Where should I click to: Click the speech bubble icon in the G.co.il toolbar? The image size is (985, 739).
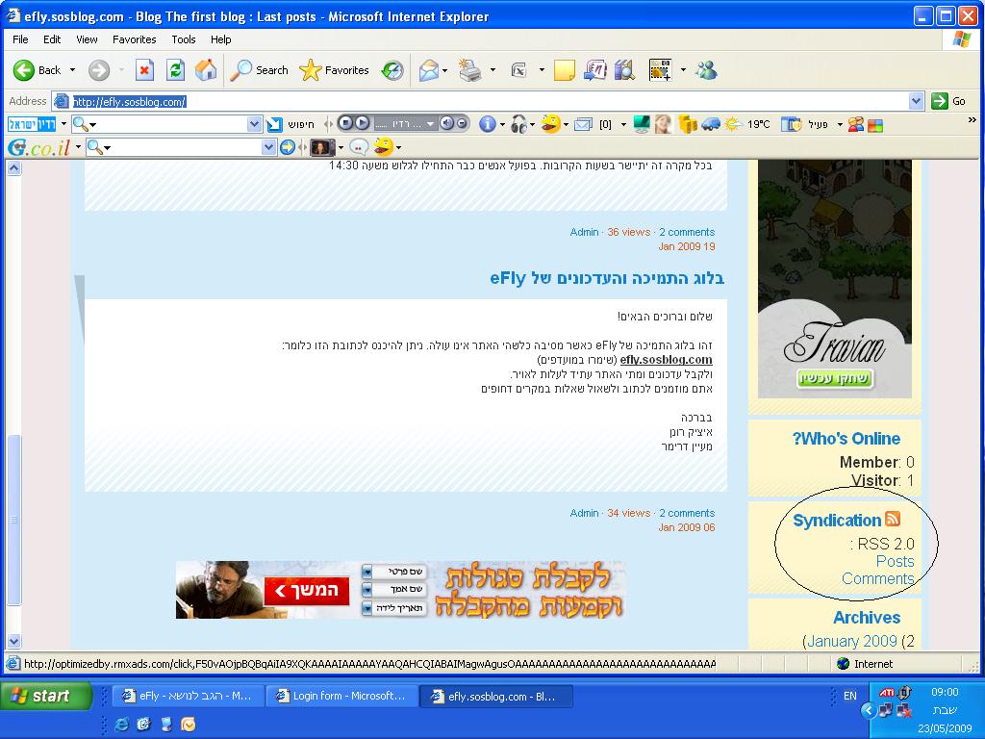click(x=359, y=147)
